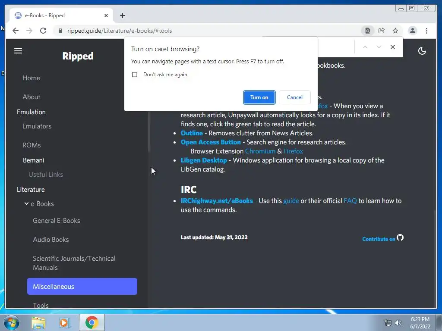Check Don't ask me again
The height and width of the screenshot is (331, 442).
point(135,75)
